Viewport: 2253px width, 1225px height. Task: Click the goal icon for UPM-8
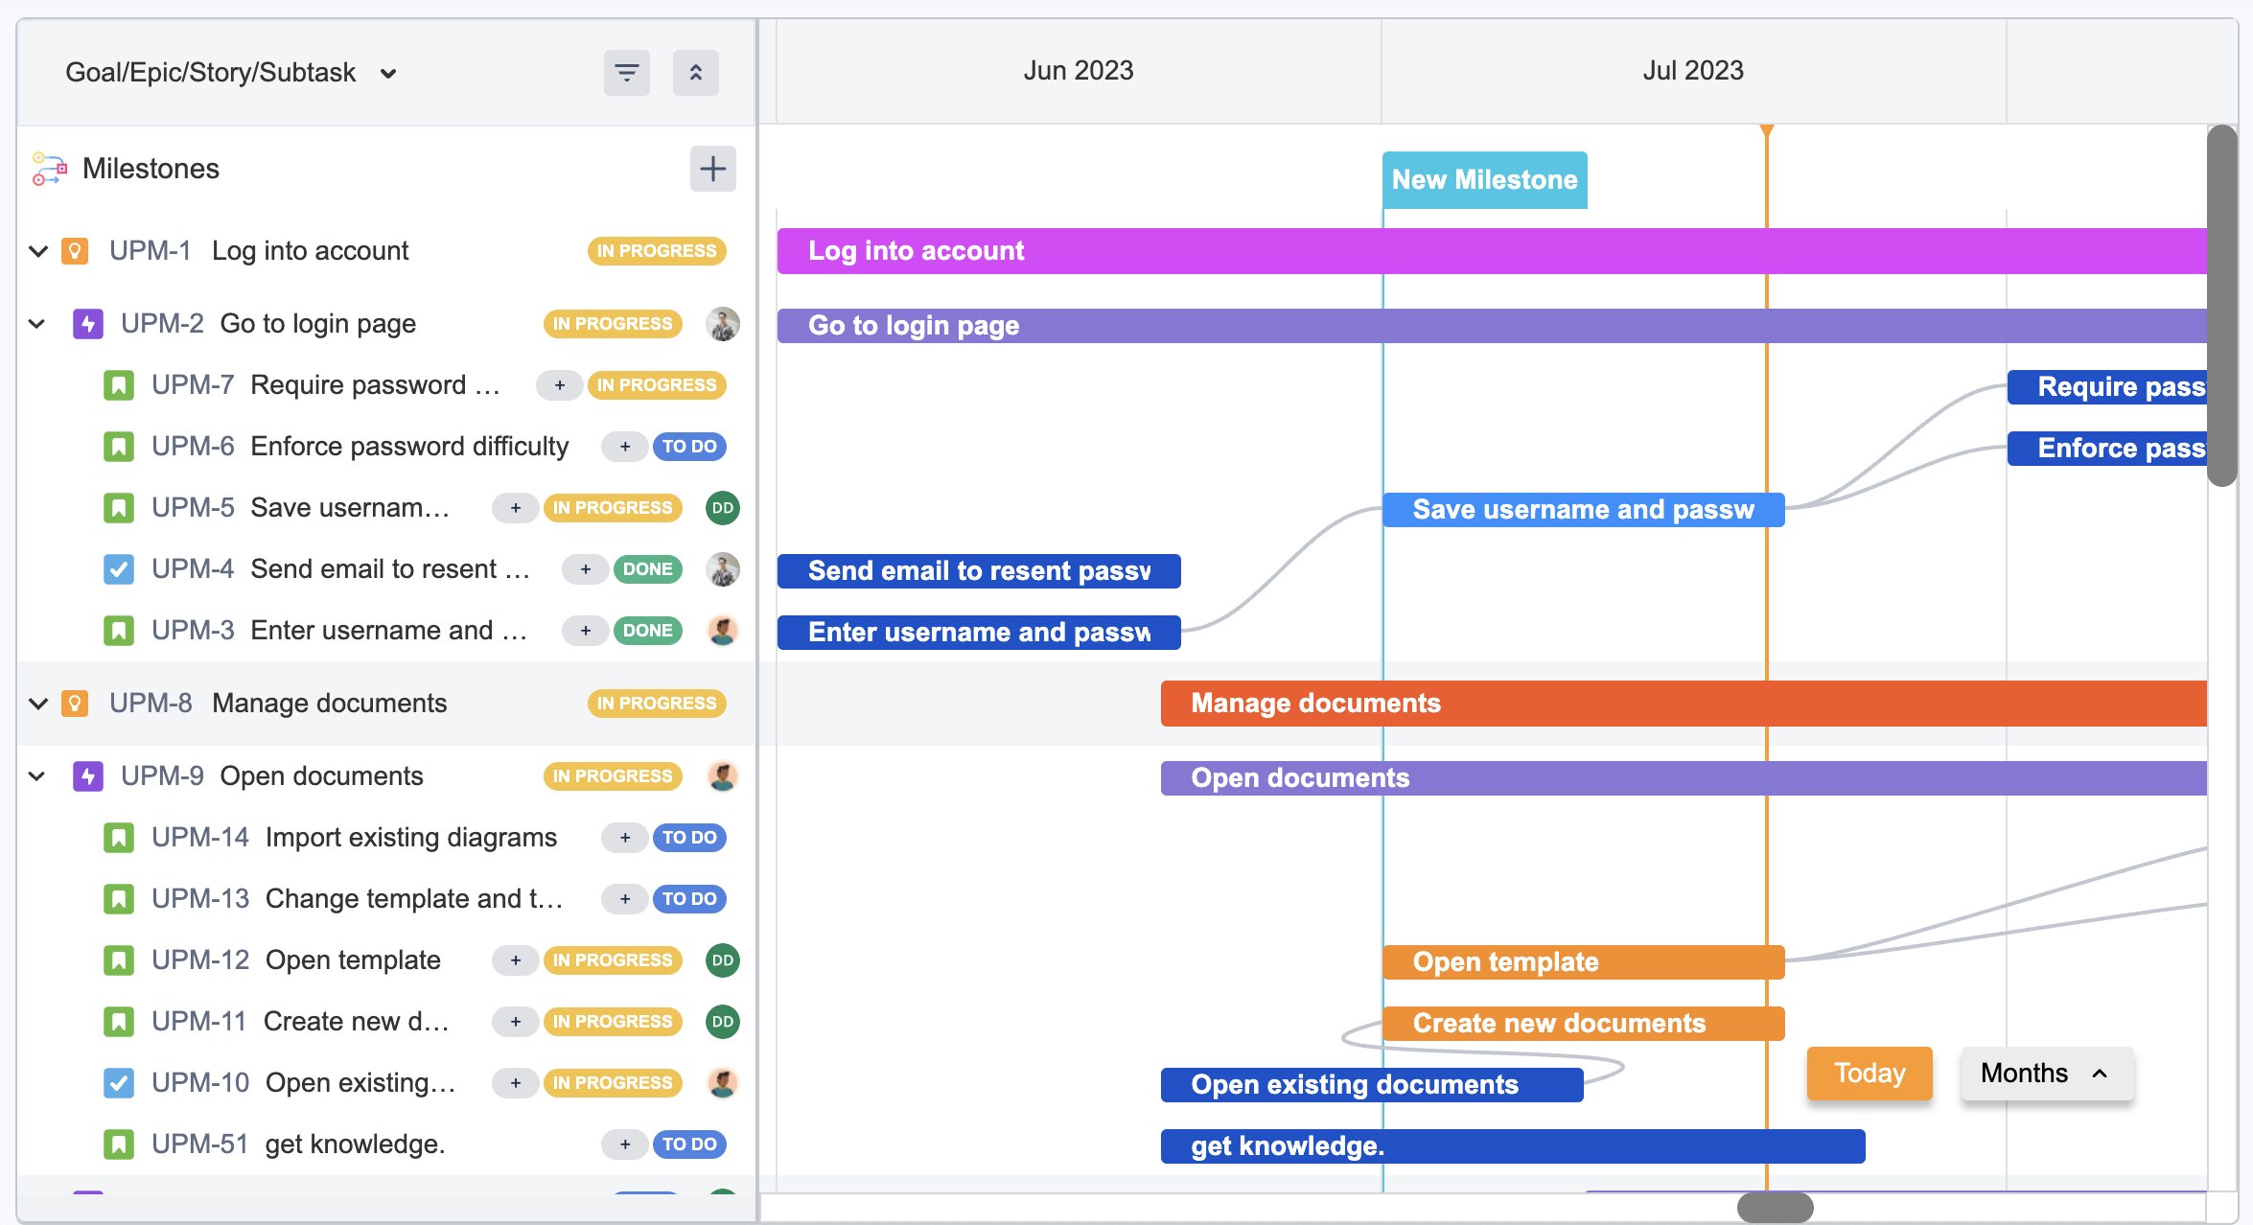click(75, 704)
